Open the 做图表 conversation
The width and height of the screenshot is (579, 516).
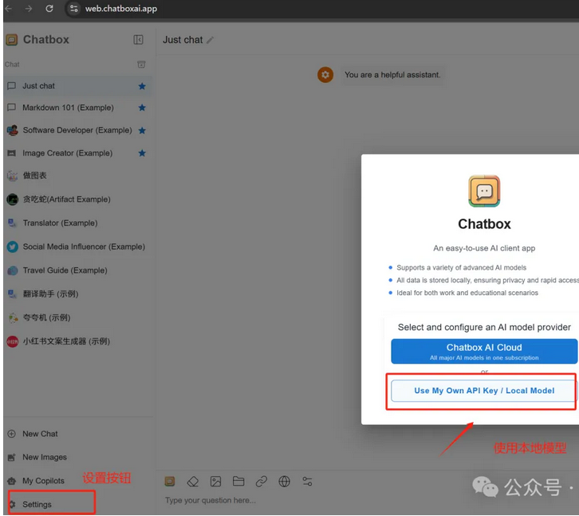(77, 175)
